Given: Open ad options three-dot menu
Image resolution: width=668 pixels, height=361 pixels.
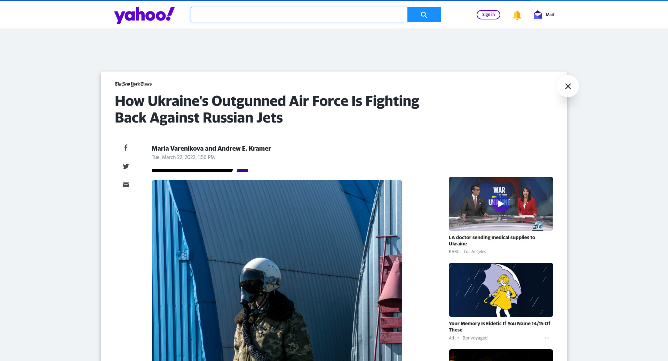Looking at the screenshot, I should coord(547,338).
